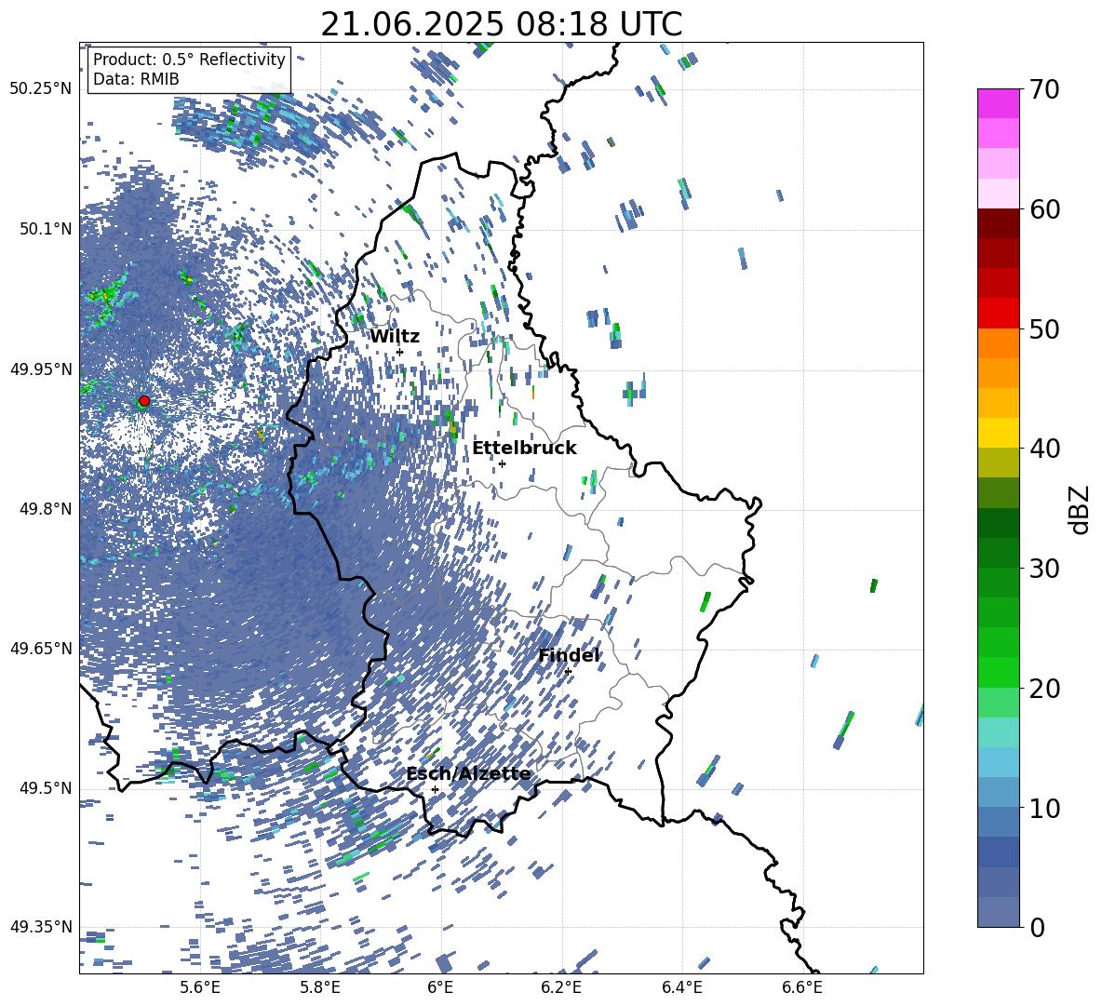Pick the bright red colorbar segment above 50

coord(998,314)
